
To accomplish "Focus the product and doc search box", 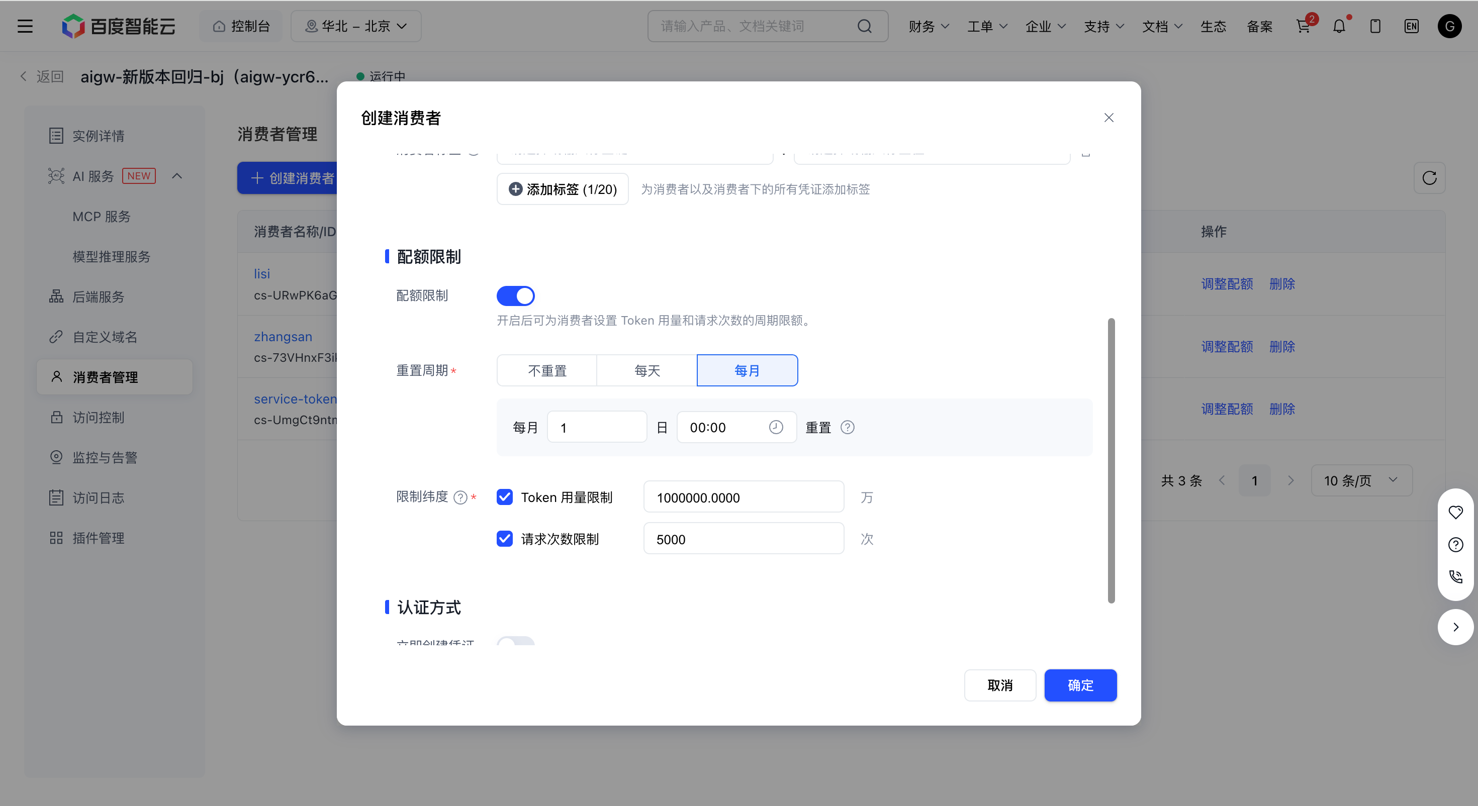I will [x=768, y=27].
